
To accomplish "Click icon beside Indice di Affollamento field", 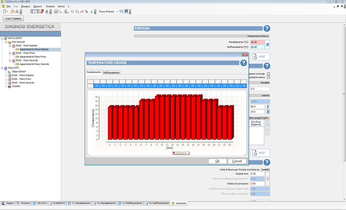I will 268,179.
